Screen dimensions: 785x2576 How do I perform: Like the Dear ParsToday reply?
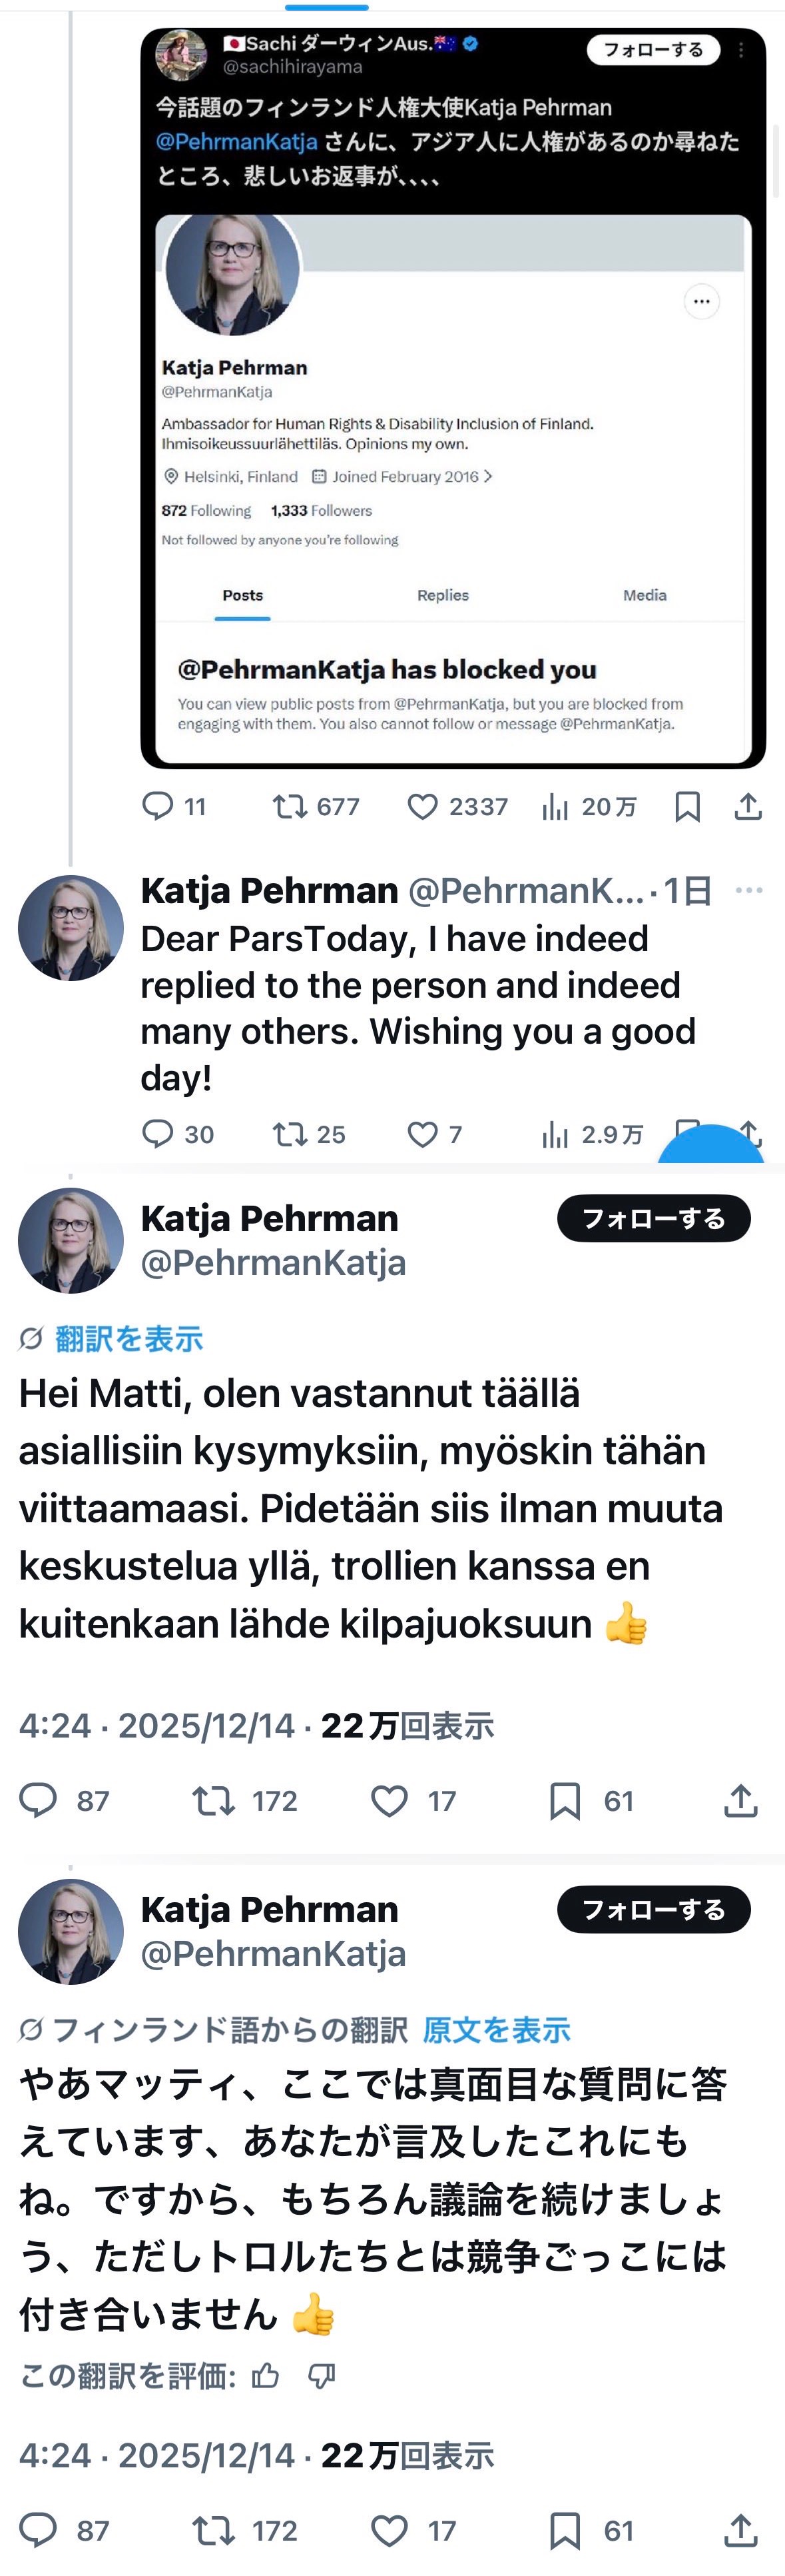422,1134
